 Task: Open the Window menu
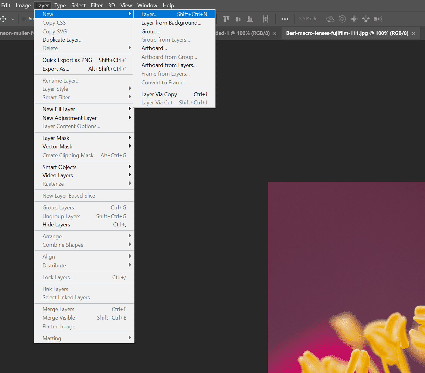[147, 5]
